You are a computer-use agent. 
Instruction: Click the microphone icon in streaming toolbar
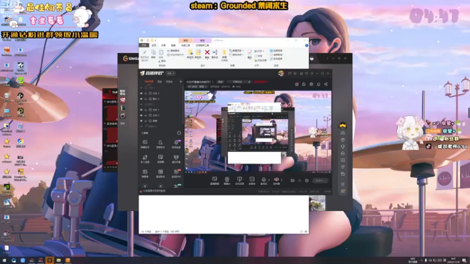[x=264, y=180]
